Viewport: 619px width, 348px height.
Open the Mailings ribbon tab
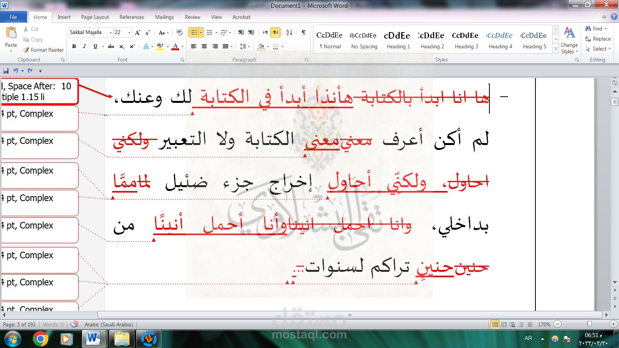point(164,17)
